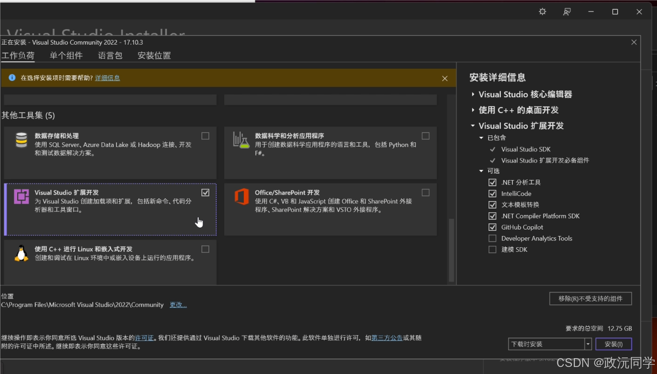This screenshot has width=657, height=374.
Task: Check the Office/SharePoint development workload
Action: click(425, 193)
